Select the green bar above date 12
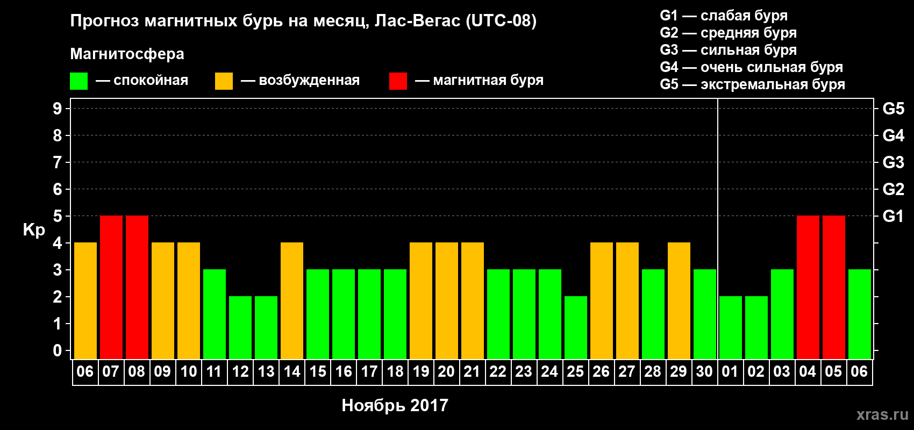 240,328
